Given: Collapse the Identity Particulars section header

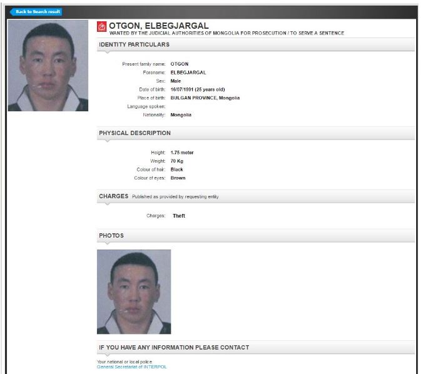Looking at the screenshot, I should [x=255, y=45].
